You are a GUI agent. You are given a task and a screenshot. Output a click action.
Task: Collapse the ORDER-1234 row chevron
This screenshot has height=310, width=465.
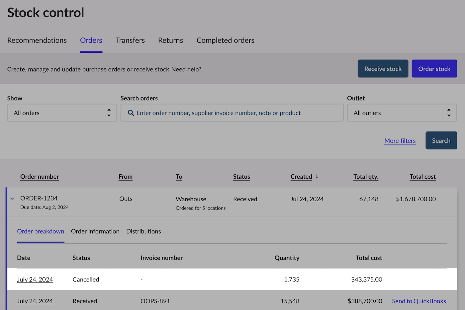pos(12,199)
